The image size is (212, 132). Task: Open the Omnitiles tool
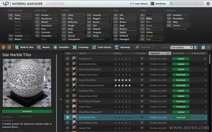(x=61, y=47)
